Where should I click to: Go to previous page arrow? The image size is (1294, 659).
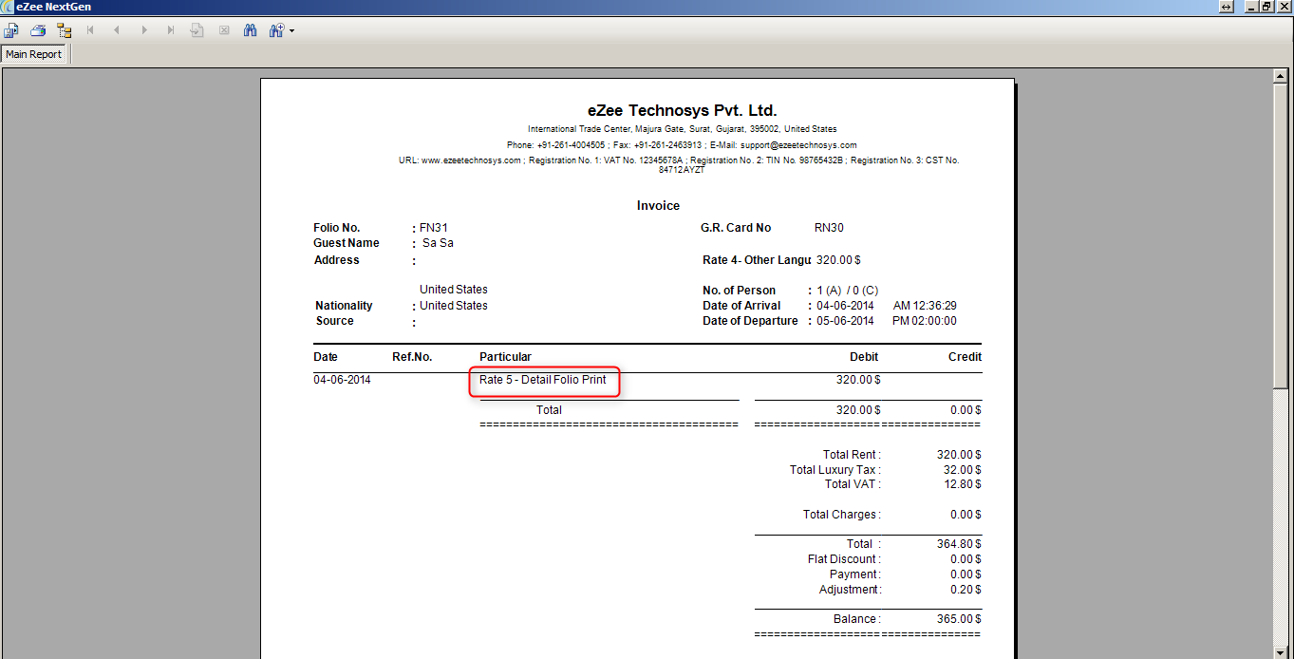tap(118, 30)
